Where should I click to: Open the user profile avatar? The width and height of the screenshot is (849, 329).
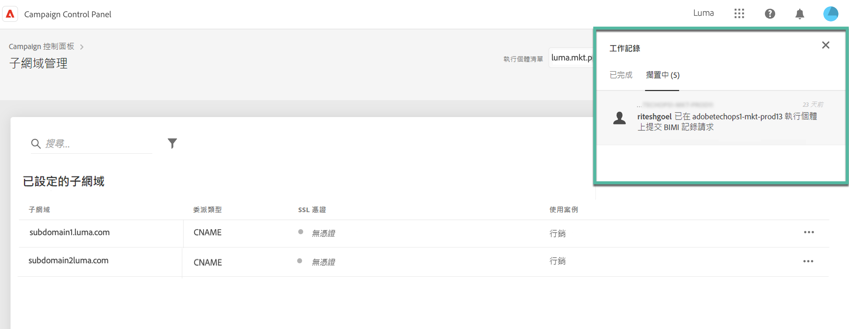pyautogui.click(x=831, y=14)
